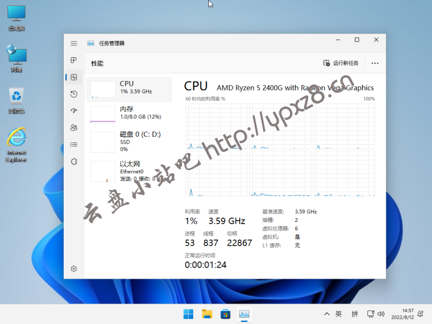The height and width of the screenshot is (324, 432).
Task: Open the Startup apps page icon
Action: (x=73, y=111)
